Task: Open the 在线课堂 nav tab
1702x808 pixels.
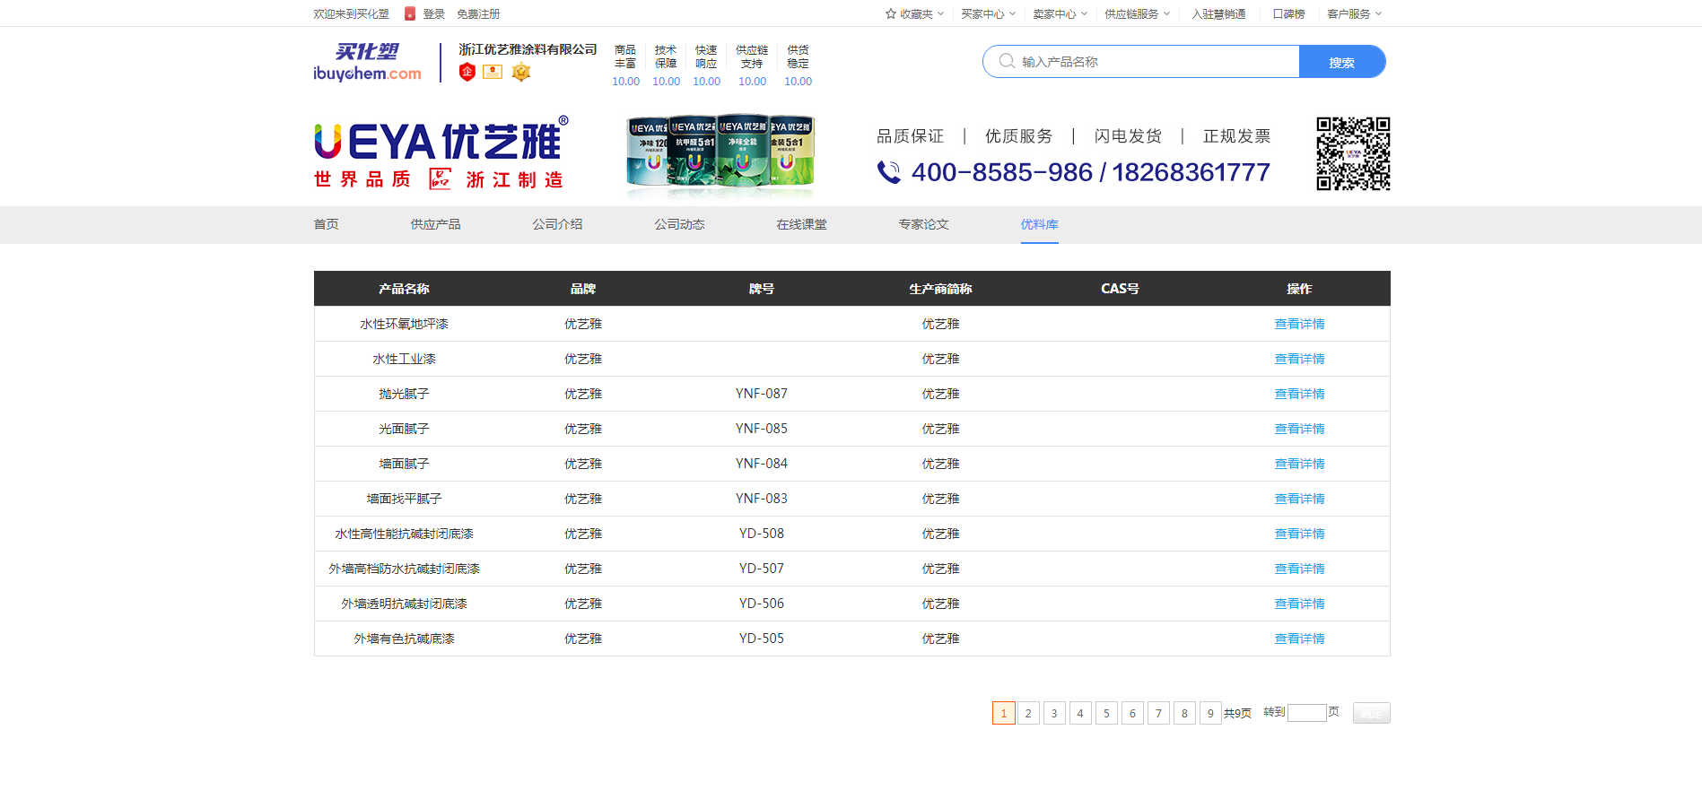Action: (x=801, y=224)
